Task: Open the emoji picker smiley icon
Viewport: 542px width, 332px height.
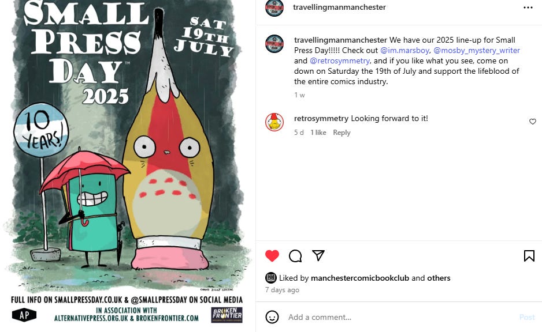Action: coord(272,317)
